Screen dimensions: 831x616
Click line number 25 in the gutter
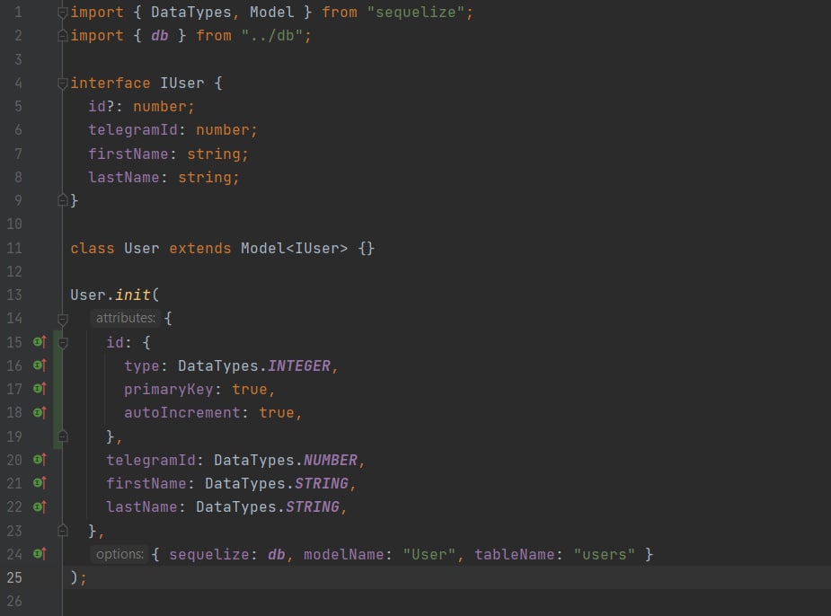(x=14, y=577)
